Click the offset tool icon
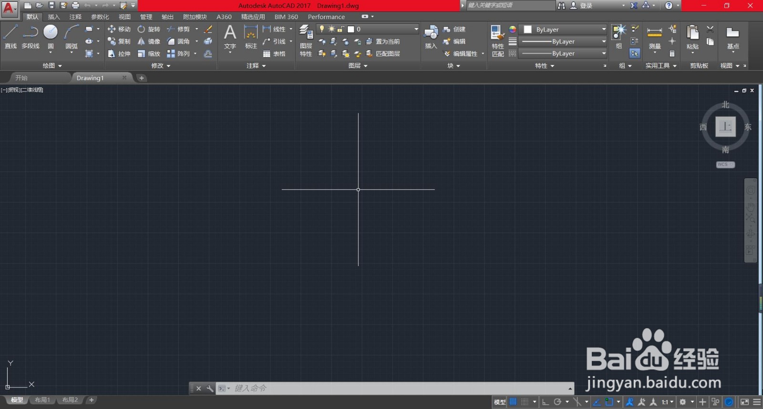The width and height of the screenshot is (763, 409). coord(208,54)
